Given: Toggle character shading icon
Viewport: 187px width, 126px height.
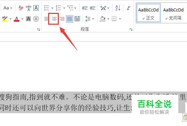Looking at the screenshot, I should coord(28,19).
